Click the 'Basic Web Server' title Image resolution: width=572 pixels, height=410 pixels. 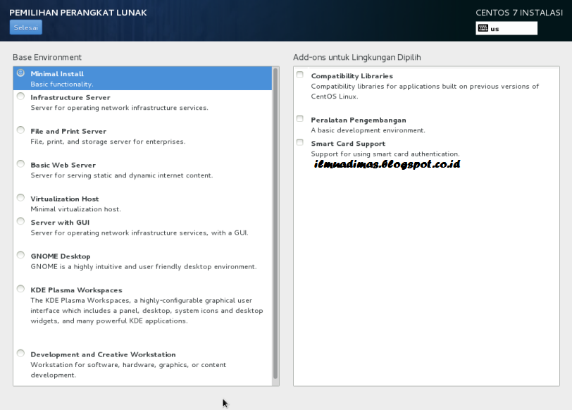pyautogui.click(x=63, y=166)
